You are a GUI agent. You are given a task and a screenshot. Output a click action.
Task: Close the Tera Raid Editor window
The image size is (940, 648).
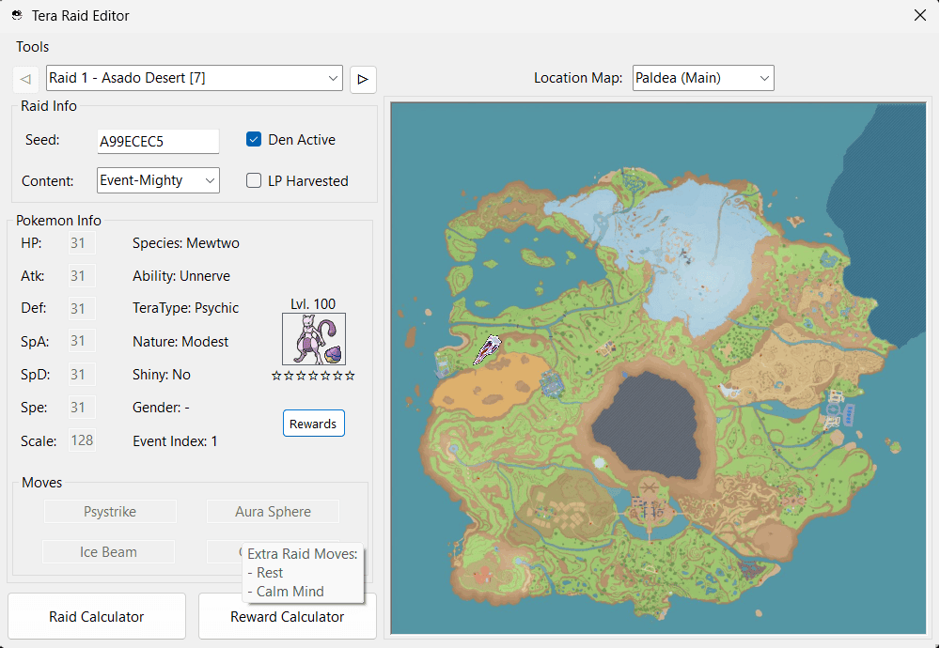coord(919,15)
